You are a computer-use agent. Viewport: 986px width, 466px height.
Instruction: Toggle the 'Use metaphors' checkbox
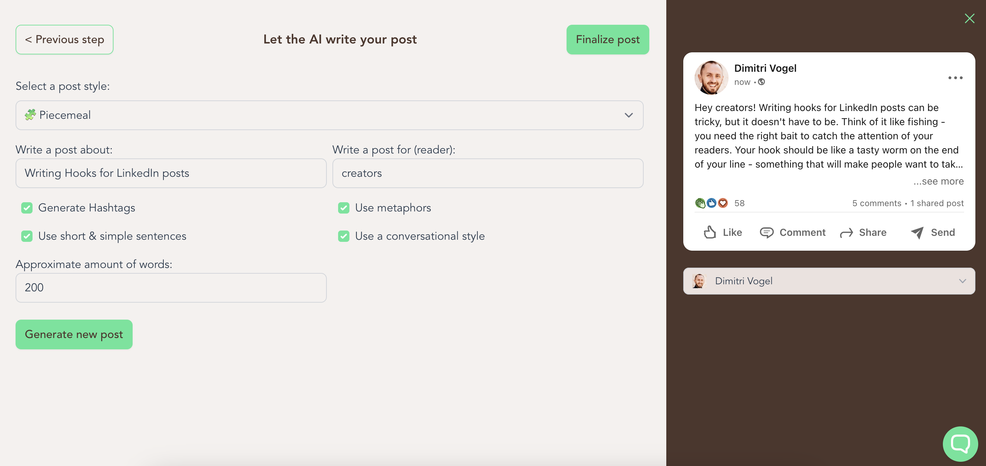click(x=344, y=208)
